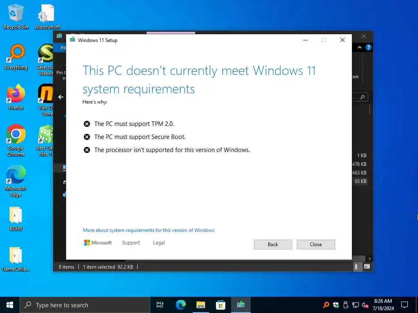Collapse the File Explorer ribbon with the chevron
Viewport: 418px width, 313px height.
pyautogui.click(x=359, y=47)
